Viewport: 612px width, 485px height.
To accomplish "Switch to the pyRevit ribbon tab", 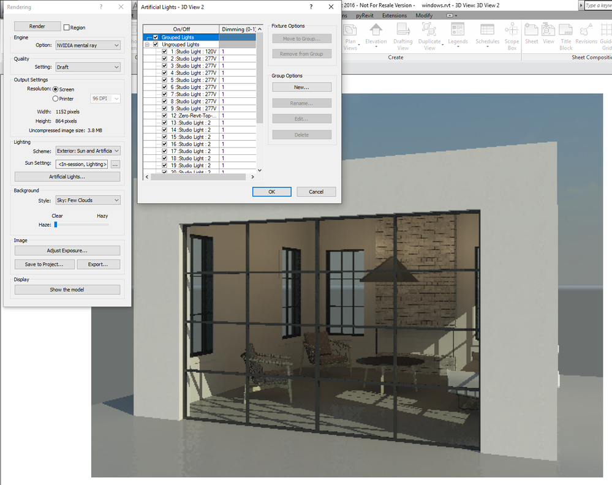I will coord(364,15).
